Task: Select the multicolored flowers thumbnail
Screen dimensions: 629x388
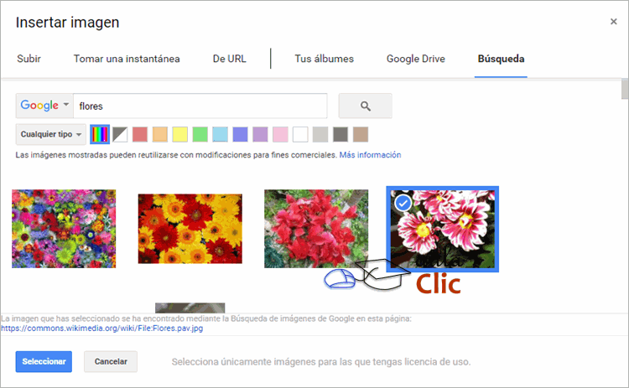Action: click(x=64, y=229)
